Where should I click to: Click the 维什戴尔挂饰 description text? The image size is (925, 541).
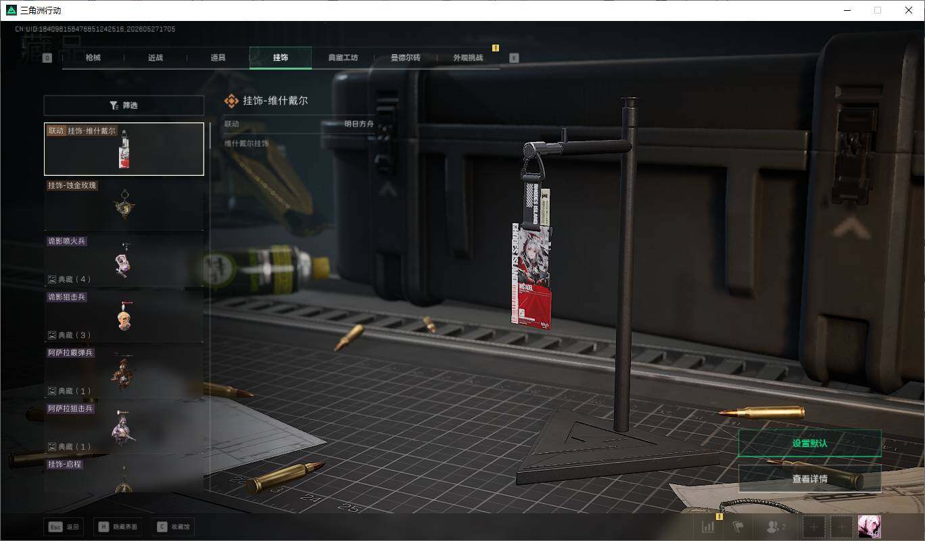pyautogui.click(x=247, y=143)
